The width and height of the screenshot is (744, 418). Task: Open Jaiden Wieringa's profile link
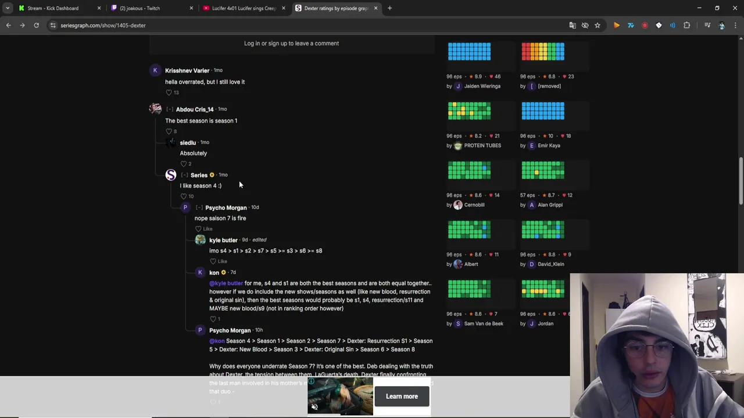pos(482,87)
